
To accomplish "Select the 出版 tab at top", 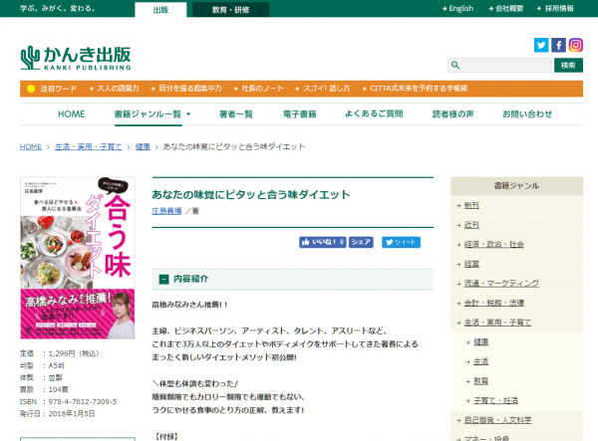I will [160, 9].
